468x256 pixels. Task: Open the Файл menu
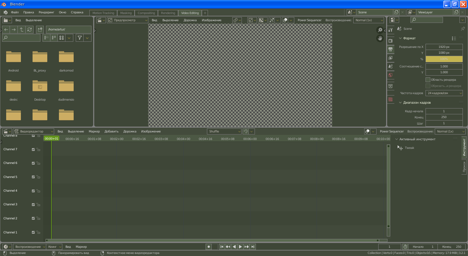15,12
